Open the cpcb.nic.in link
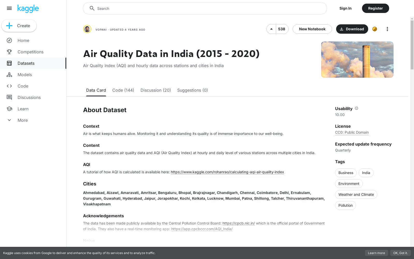Screen dimensions: 414x259 [239, 223]
